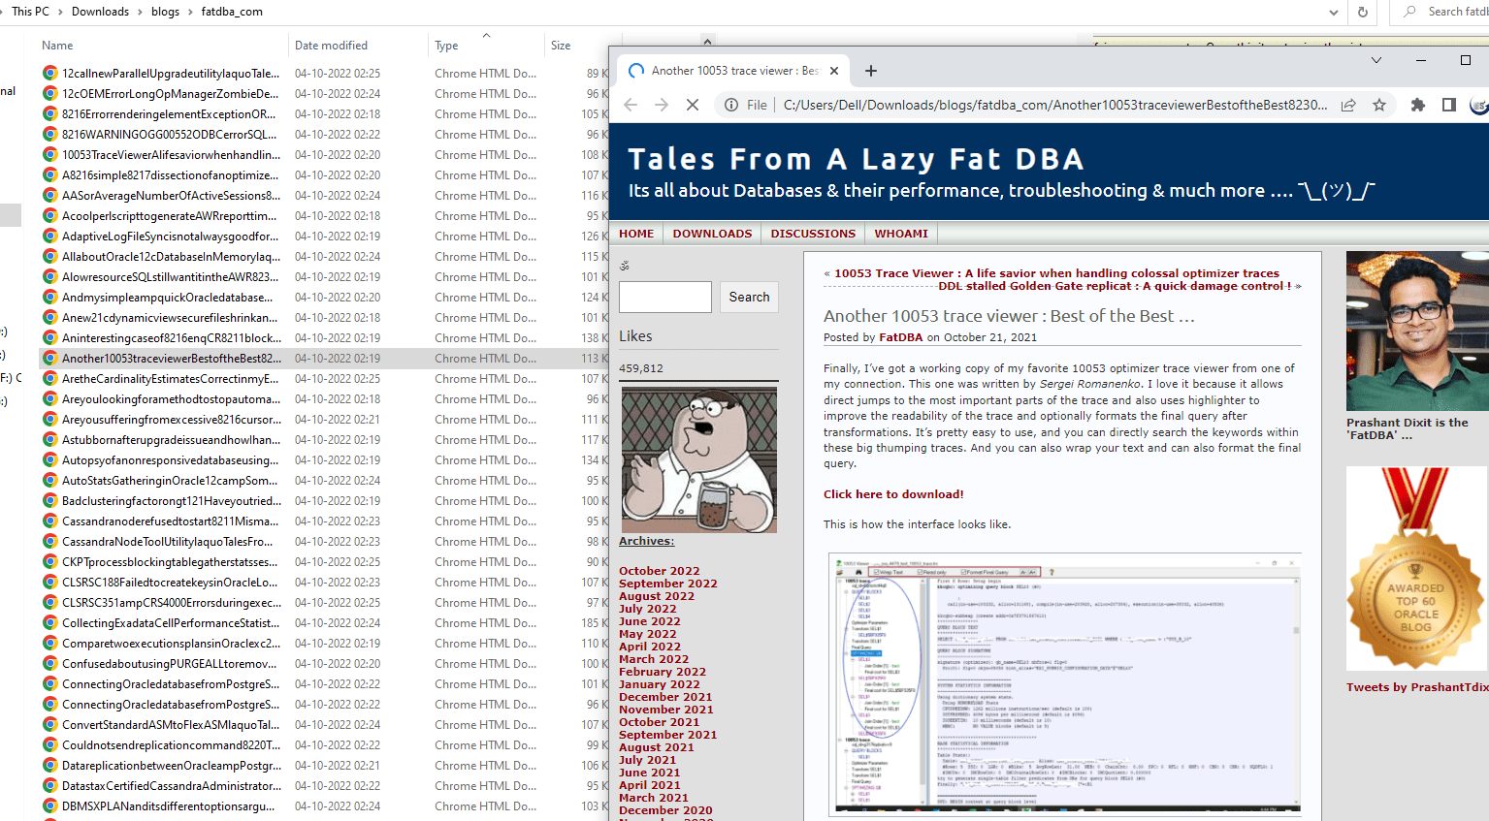The height and width of the screenshot is (821, 1489).
Task: Select Another10053traceviewer file row
Action: pyautogui.click(x=323, y=358)
